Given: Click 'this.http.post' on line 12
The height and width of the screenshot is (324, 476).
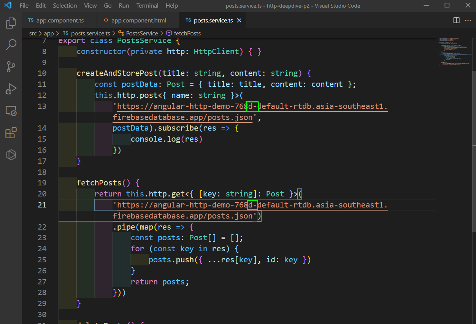Looking at the screenshot, I should point(126,95).
